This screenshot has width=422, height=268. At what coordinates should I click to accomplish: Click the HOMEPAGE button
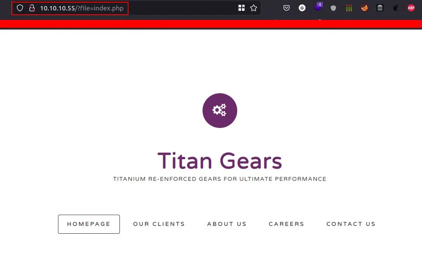pyautogui.click(x=89, y=224)
